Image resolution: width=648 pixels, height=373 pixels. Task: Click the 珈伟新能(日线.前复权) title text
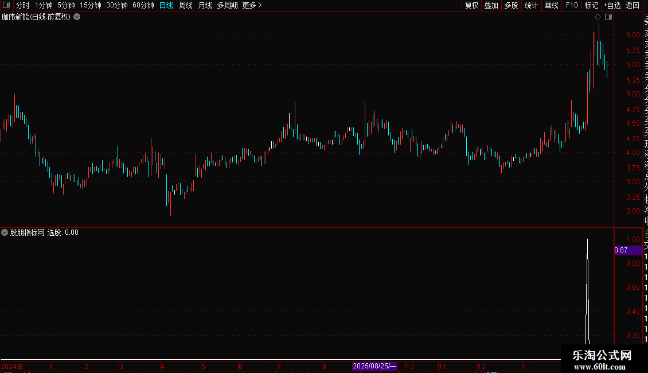36,17
